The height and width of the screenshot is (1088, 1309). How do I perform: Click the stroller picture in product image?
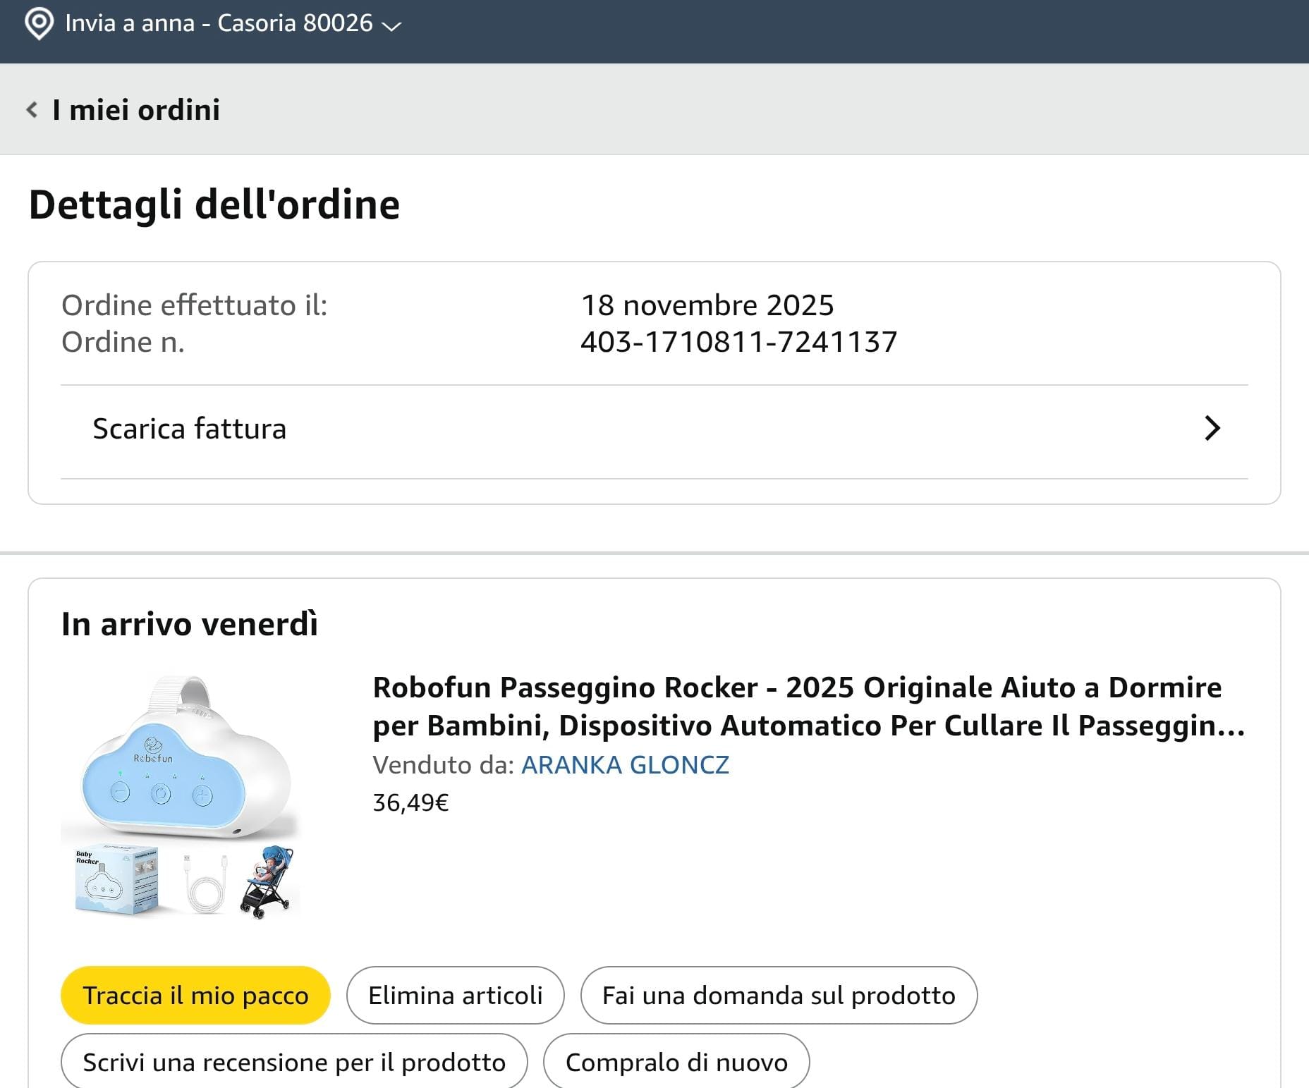click(x=267, y=881)
